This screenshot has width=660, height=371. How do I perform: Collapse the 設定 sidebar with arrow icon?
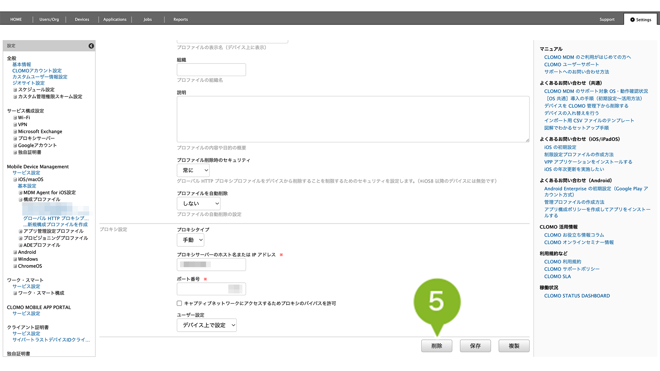[91, 46]
